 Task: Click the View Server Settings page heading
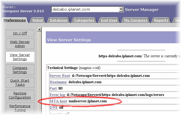(69, 40)
